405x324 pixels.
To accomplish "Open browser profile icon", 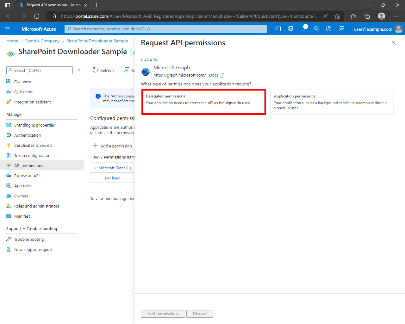I will [382, 16].
